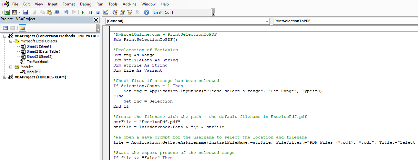Image resolution: width=418 pixels, height=160 pixels.
Task: Select Sheet2 (Data_Table) in project tree
Action: (x=43, y=51)
